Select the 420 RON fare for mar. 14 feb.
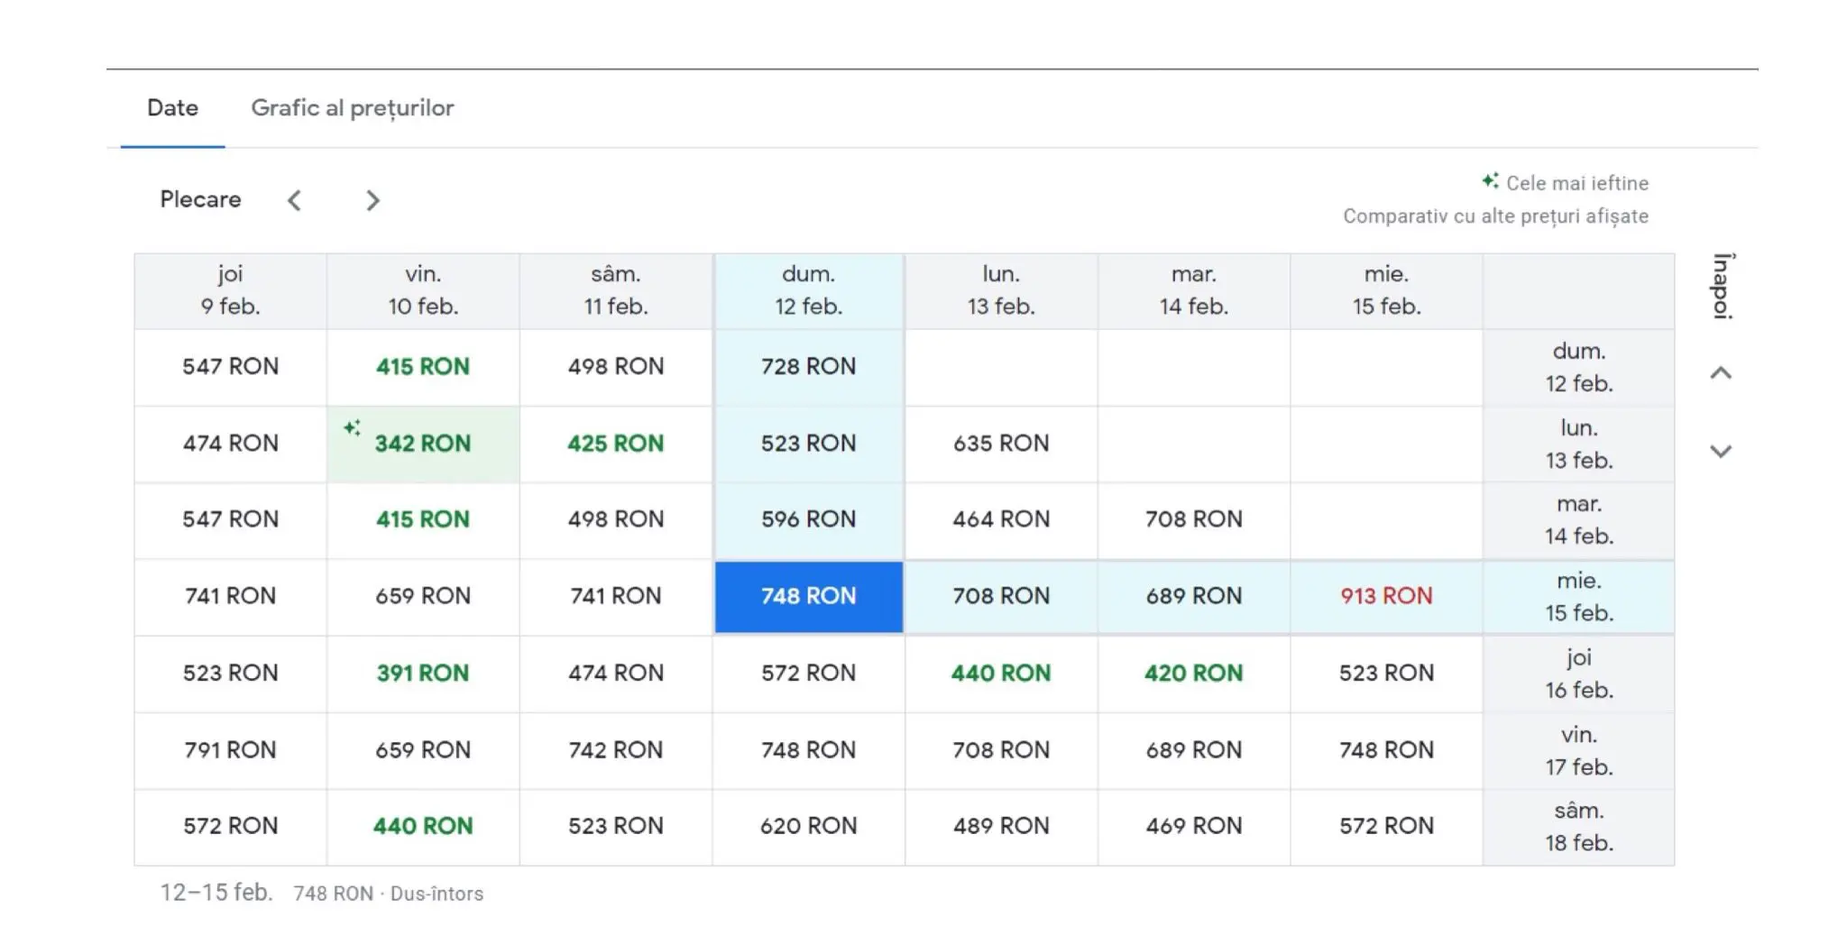The image size is (1847, 944). [x=1193, y=674]
